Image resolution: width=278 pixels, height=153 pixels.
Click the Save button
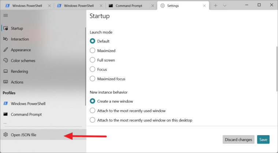(x=263, y=139)
